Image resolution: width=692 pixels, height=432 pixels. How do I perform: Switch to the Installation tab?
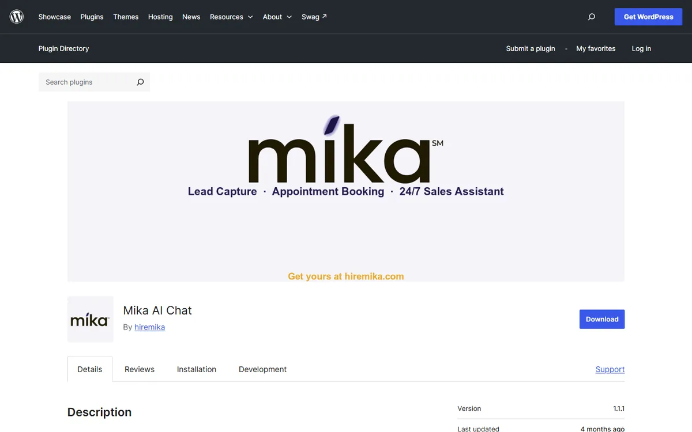(197, 369)
